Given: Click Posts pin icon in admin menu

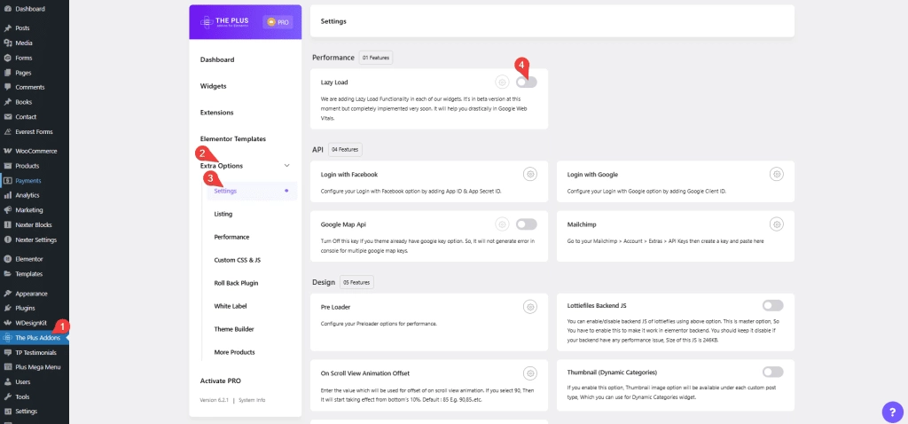Looking at the screenshot, I should tap(7, 27).
